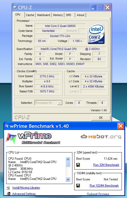Click the Specification field text
This screenshot has width=127, height=198.
(70, 49)
